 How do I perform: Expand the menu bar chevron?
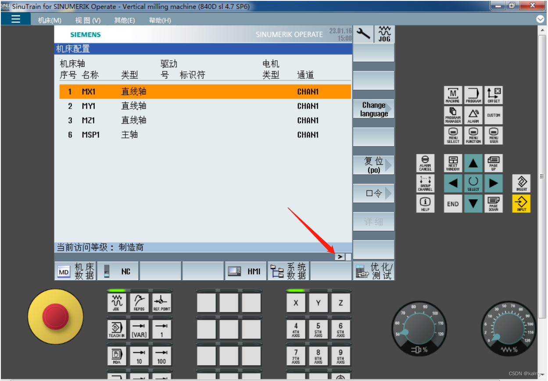540,19
